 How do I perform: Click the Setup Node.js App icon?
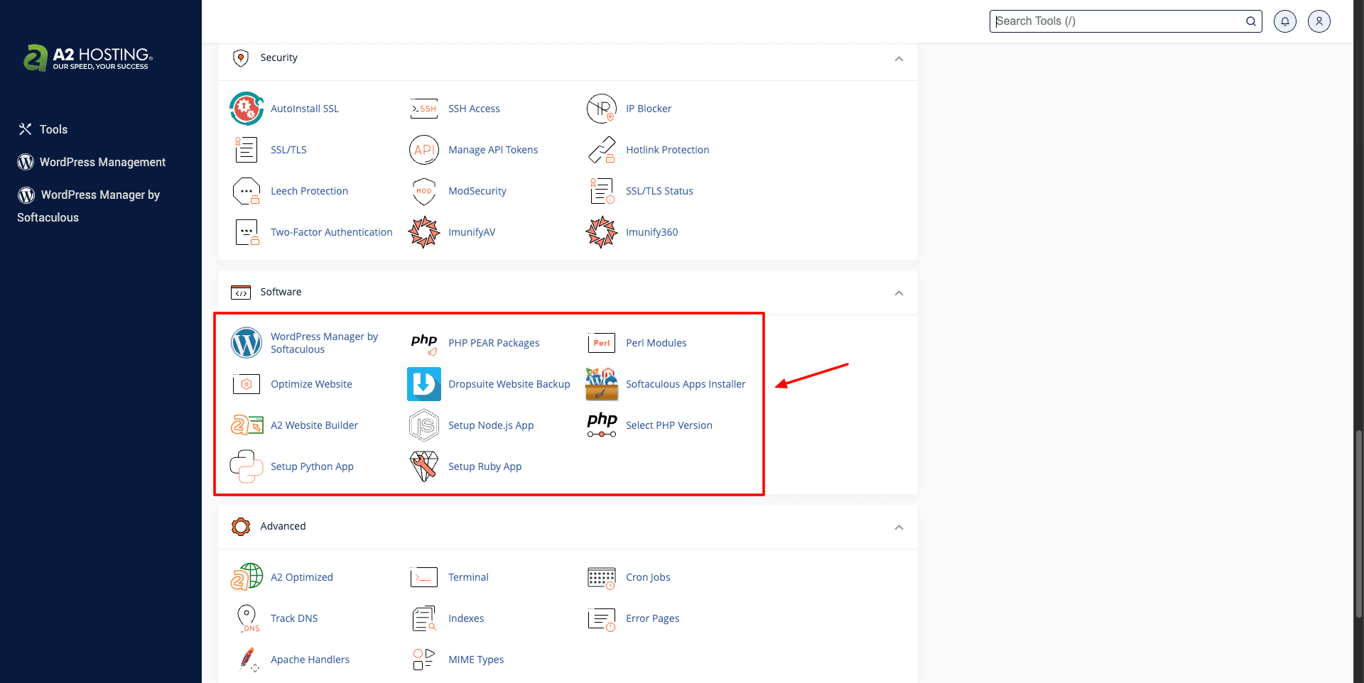click(x=424, y=425)
